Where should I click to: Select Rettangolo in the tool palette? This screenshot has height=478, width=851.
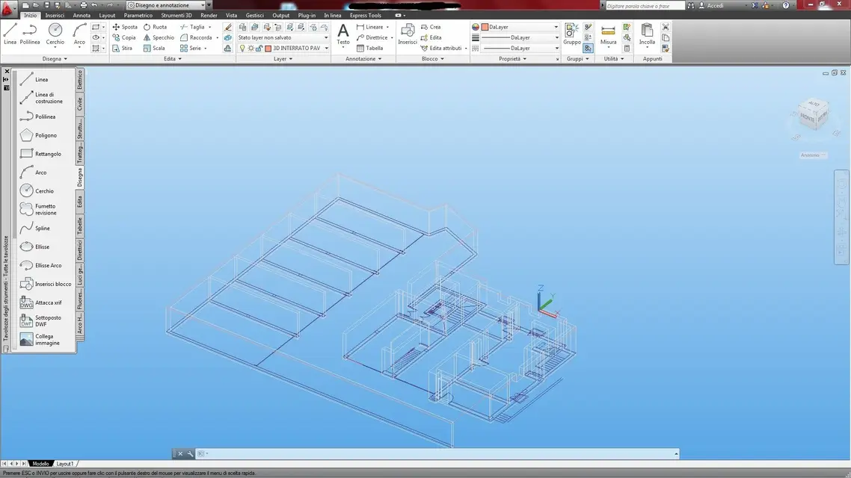[x=40, y=154]
